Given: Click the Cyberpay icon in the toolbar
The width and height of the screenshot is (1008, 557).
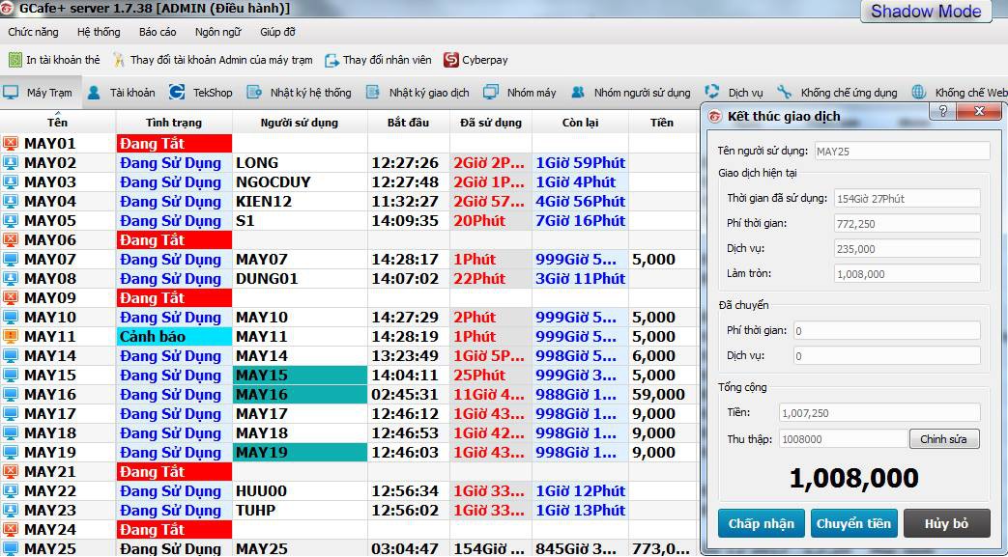Looking at the screenshot, I should [450, 60].
